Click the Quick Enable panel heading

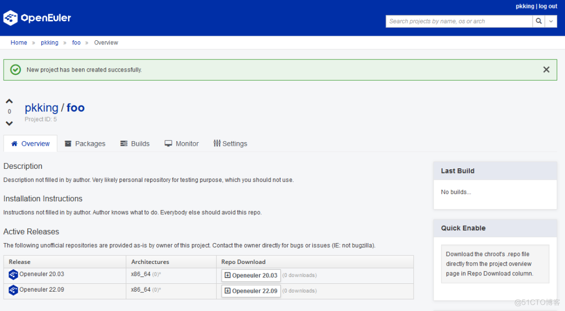pos(463,228)
